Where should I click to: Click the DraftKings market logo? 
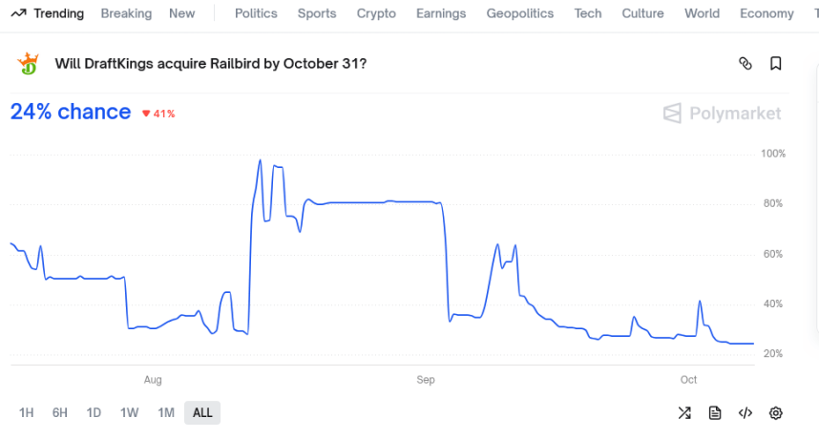28,64
